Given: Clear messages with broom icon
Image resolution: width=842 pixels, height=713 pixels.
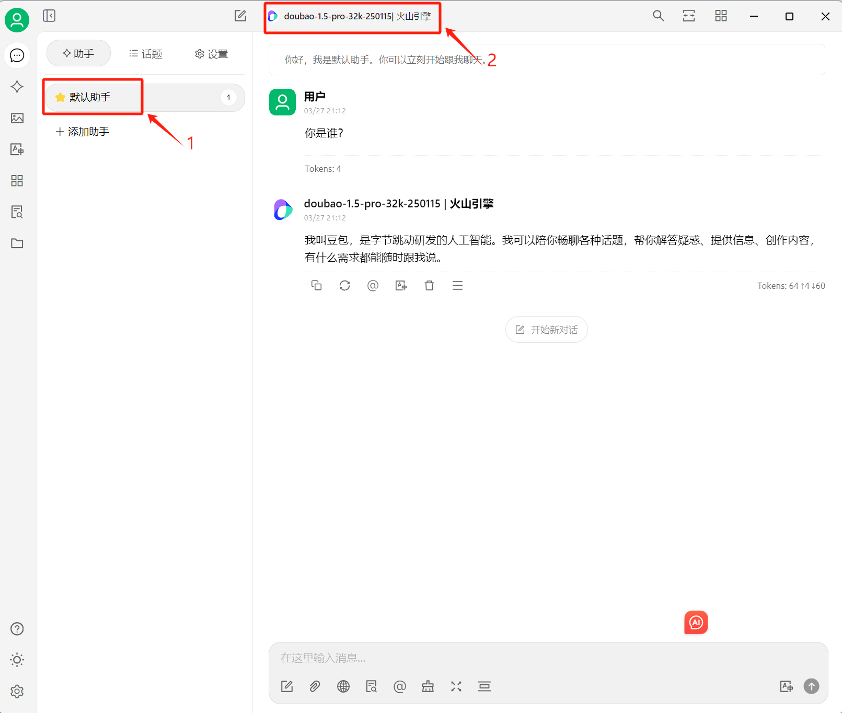Looking at the screenshot, I should click(x=428, y=686).
